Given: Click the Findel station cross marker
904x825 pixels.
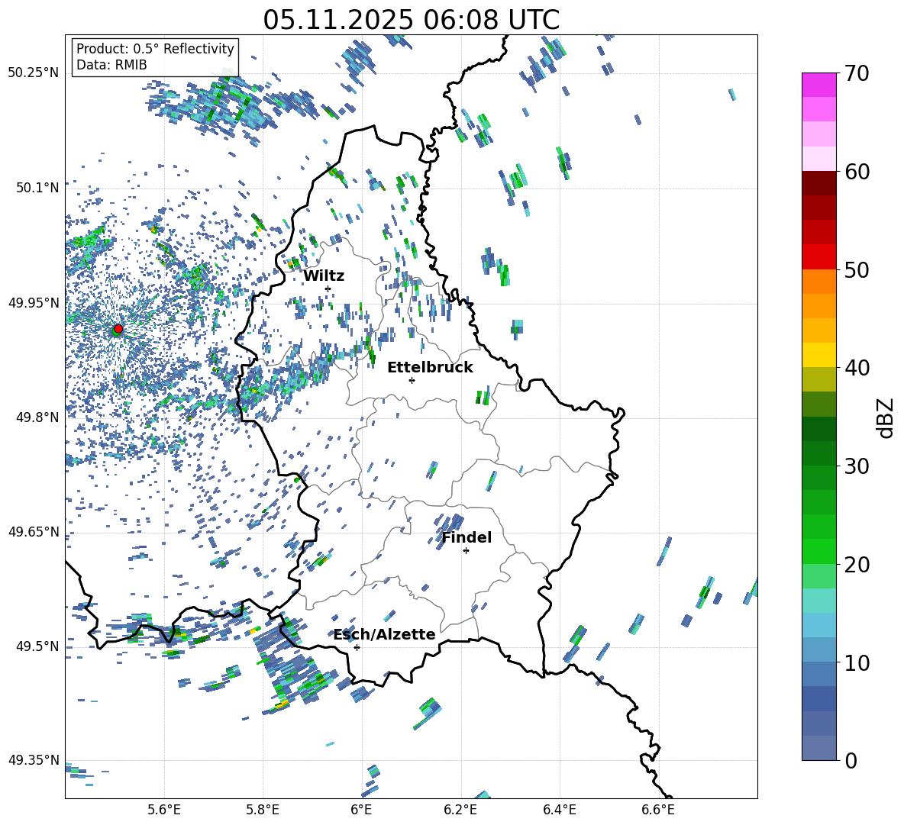Looking at the screenshot, I should click(x=466, y=551).
